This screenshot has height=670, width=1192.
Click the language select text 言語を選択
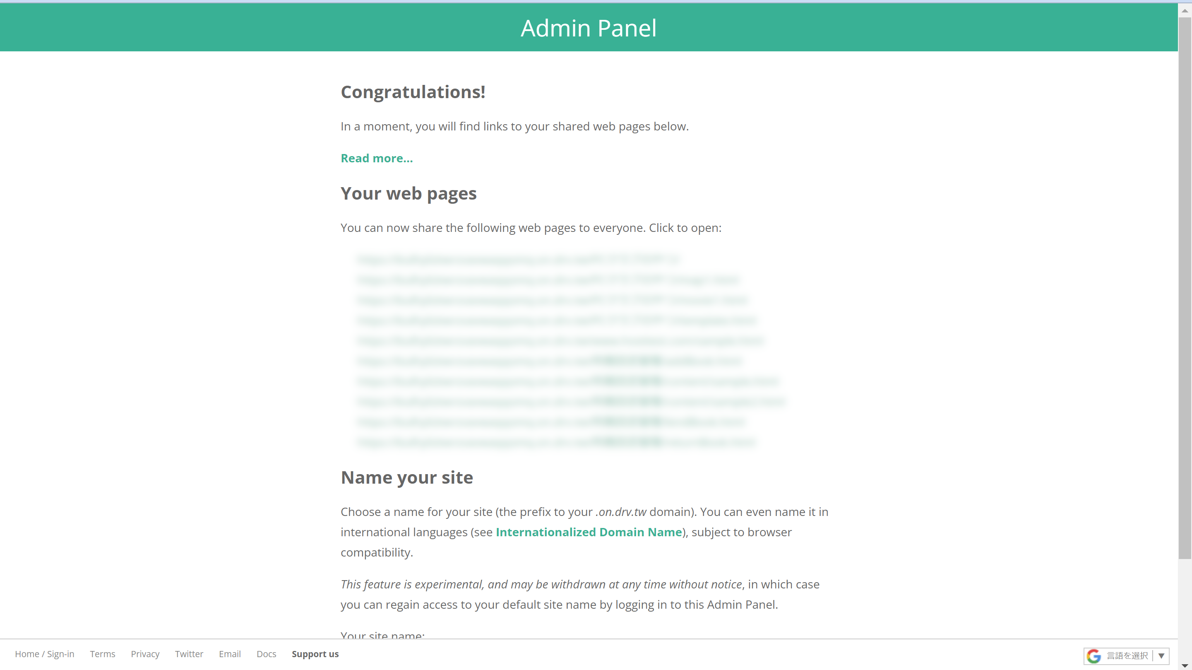click(1127, 656)
